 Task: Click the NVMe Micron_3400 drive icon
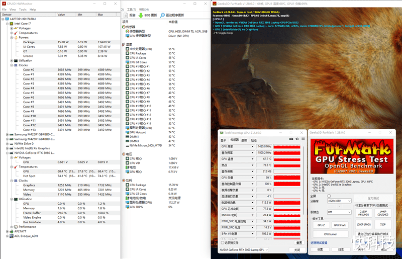tap(127, 145)
